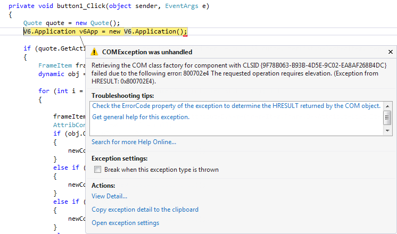The height and width of the screenshot is (234, 397).
Task: Click the 'dynamic obj' code line
Action: [62, 74]
